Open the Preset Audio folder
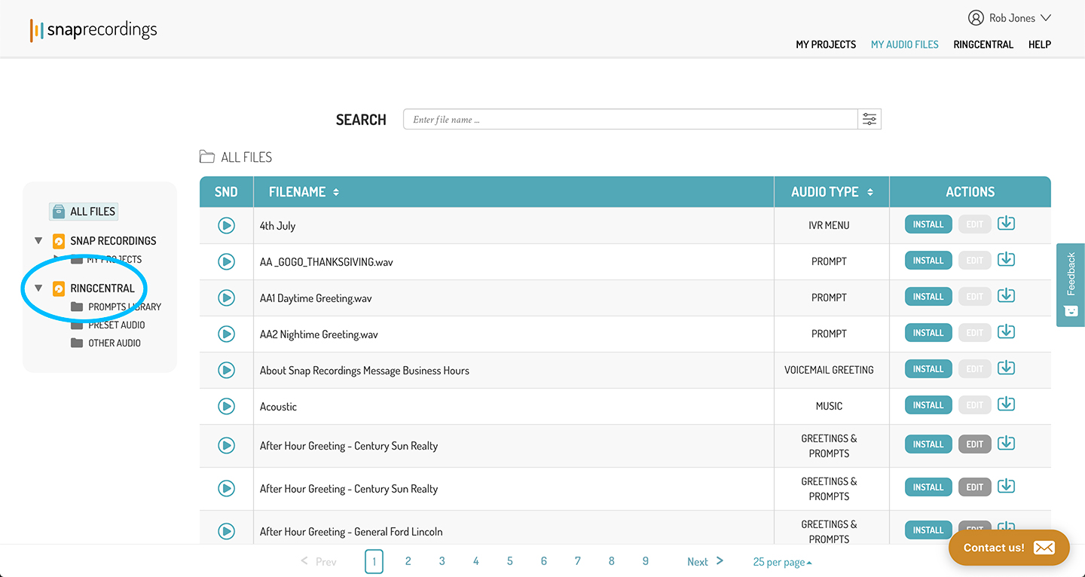1085x577 pixels. (108, 325)
